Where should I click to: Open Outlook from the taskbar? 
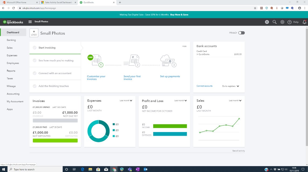[145, 169]
